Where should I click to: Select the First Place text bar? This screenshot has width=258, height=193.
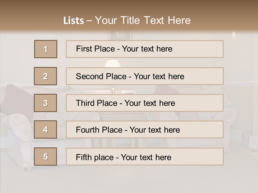click(x=145, y=49)
